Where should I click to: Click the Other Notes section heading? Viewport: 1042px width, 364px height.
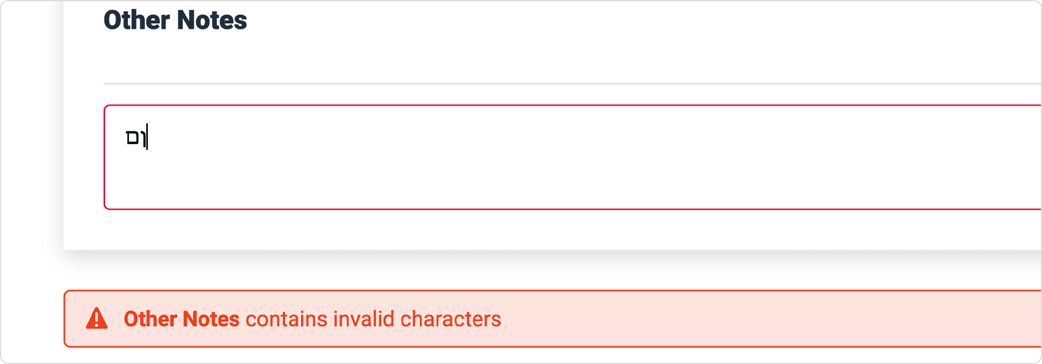(175, 20)
